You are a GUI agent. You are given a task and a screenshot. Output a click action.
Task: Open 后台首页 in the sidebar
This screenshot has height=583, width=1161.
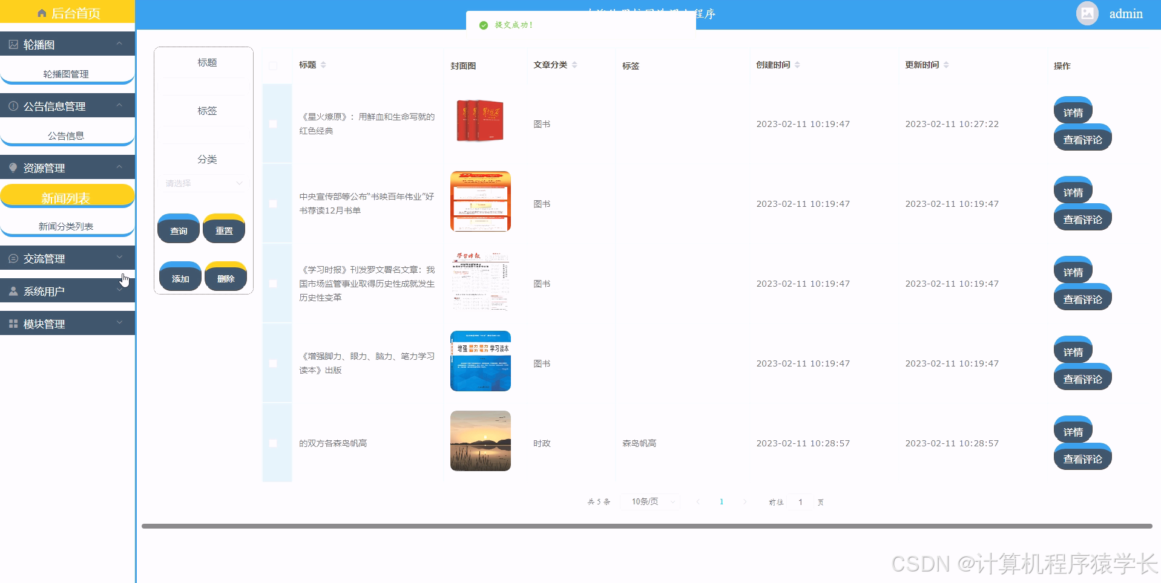67,13
